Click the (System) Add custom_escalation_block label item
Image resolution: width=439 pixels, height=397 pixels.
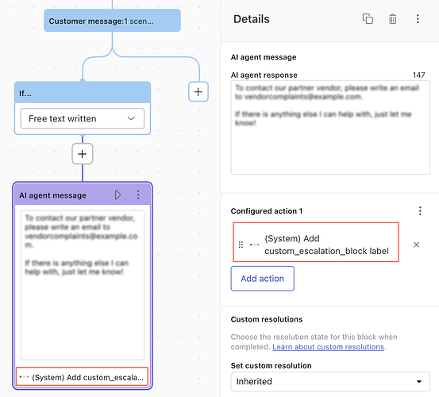pyautogui.click(x=316, y=242)
